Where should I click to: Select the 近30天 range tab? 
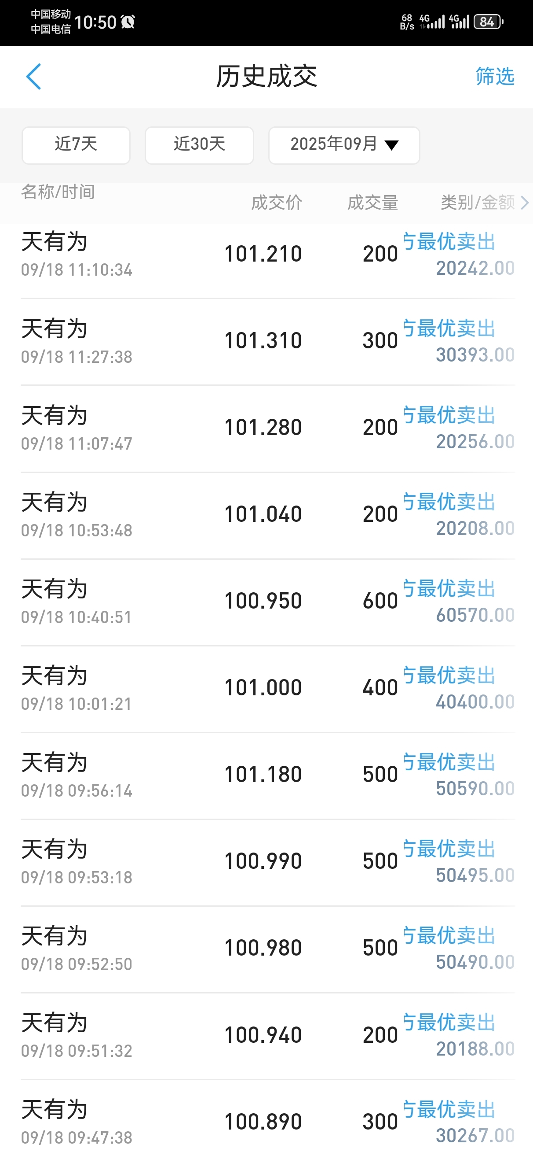click(199, 145)
